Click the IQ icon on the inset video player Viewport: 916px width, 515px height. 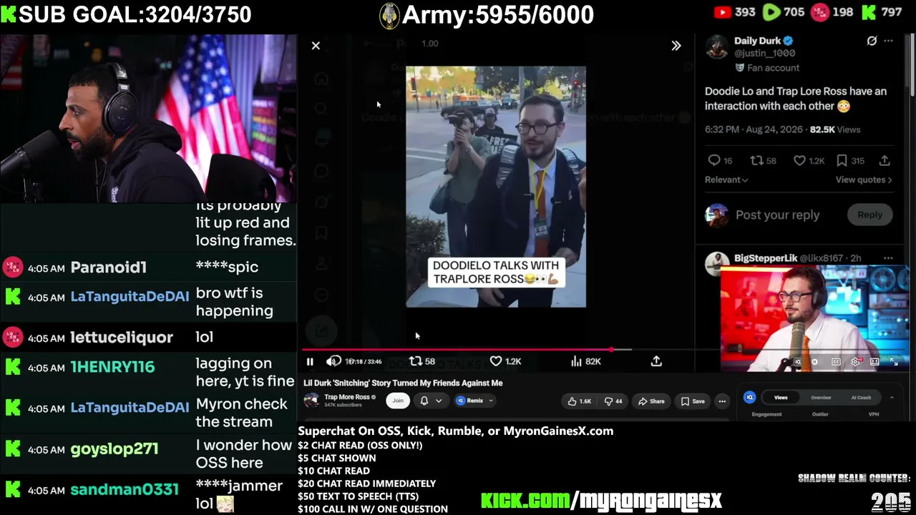pyautogui.click(x=798, y=362)
